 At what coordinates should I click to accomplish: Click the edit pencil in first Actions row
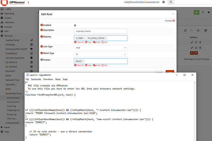[192, 42]
